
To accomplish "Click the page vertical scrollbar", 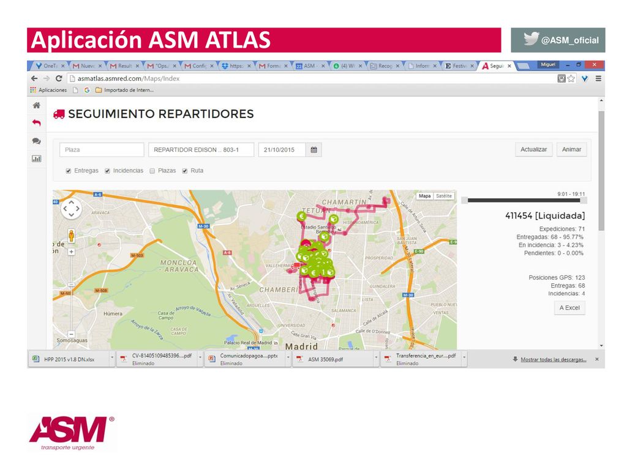I will (x=601, y=171).
